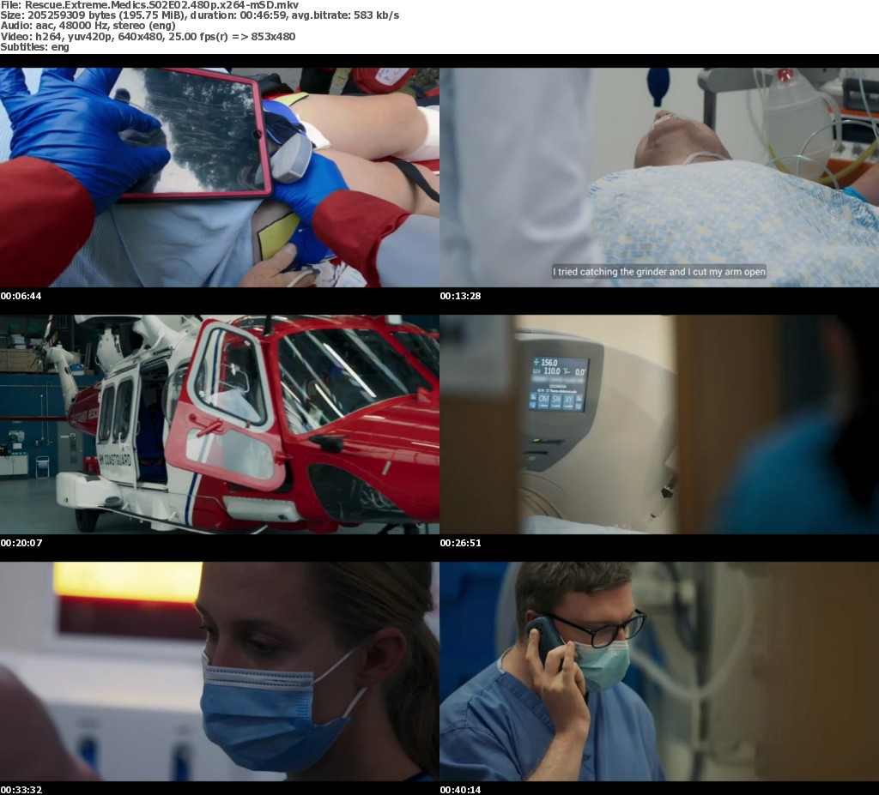Select the 00:33:32 timestamp label
The width and height of the screenshot is (879, 795).
21,790
